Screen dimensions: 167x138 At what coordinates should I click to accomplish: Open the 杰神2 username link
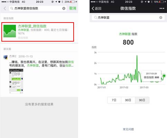point(13,56)
